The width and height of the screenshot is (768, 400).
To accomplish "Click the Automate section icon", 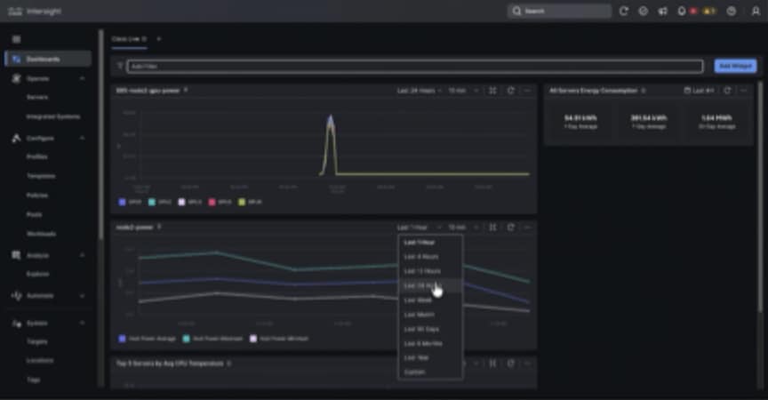I will coord(16,295).
